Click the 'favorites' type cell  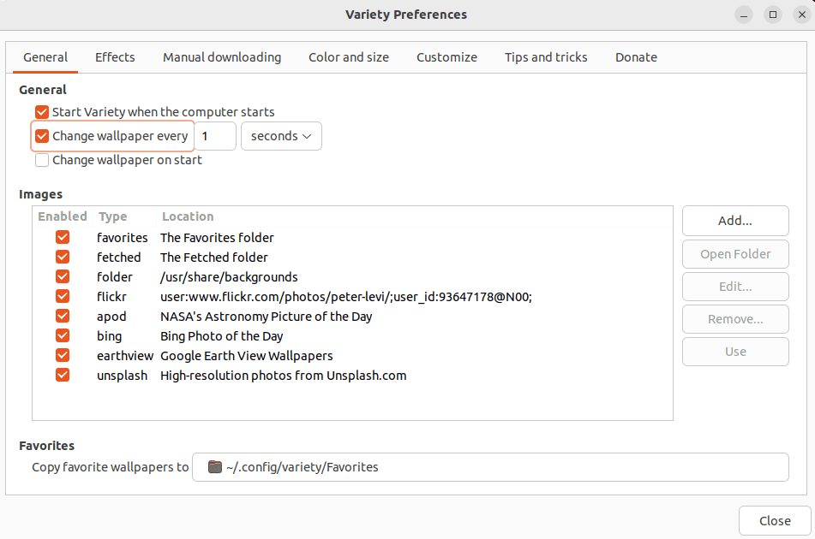(x=123, y=238)
